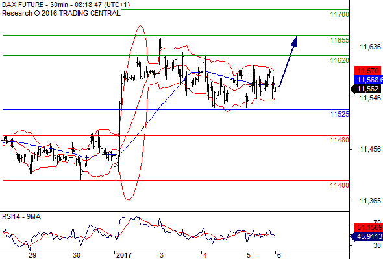The image size is (383, 259).
Task: Click the 11655 resistance level label
Action: pos(340,40)
